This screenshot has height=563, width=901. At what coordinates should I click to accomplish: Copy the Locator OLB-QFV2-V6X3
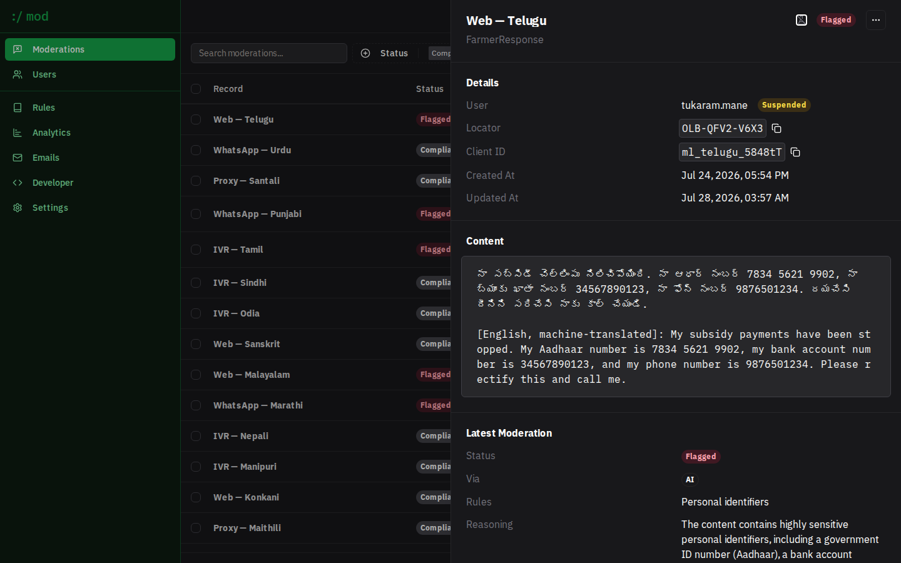point(776,128)
